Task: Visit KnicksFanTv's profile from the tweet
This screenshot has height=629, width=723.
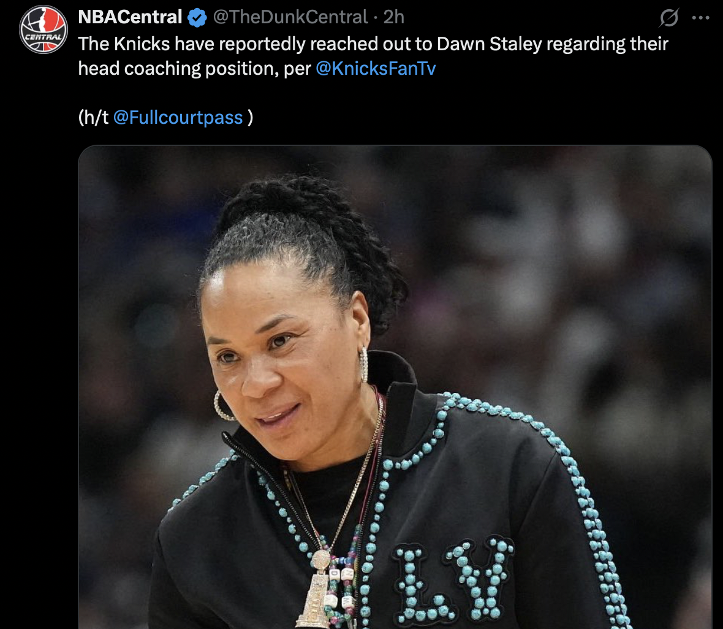Action: [x=376, y=68]
